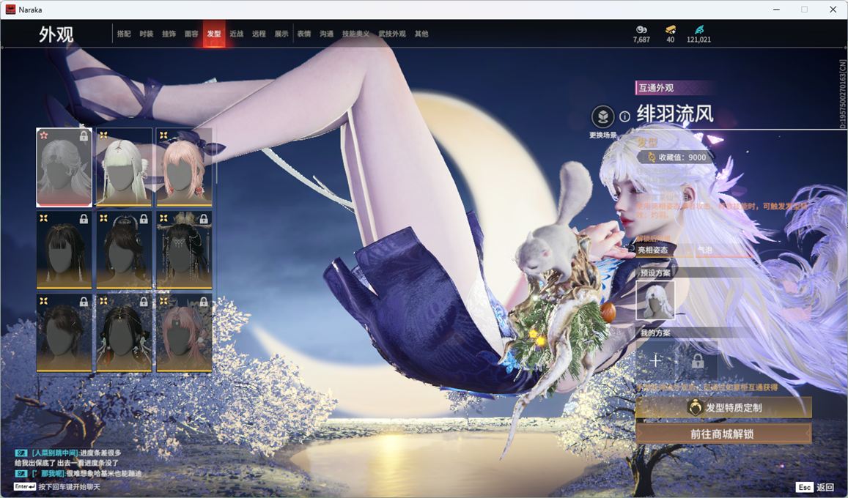Select the locked dark brown short hairstyle in bottom row
The width and height of the screenshot is (848, 498).
pos(64,333)
